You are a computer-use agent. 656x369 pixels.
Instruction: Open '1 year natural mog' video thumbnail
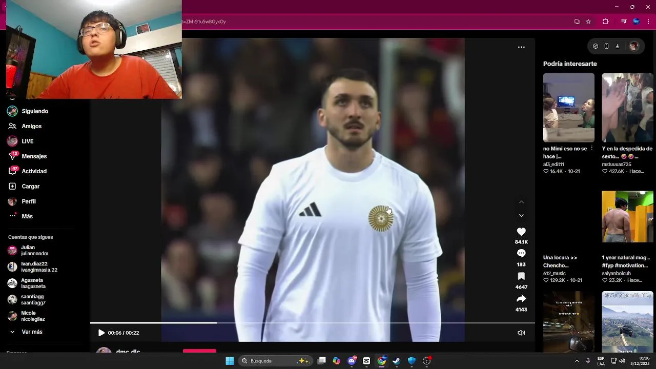(x=627, y=217)
